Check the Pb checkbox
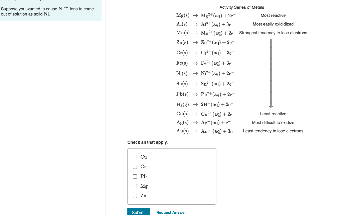342x216 pixels. 135,176
